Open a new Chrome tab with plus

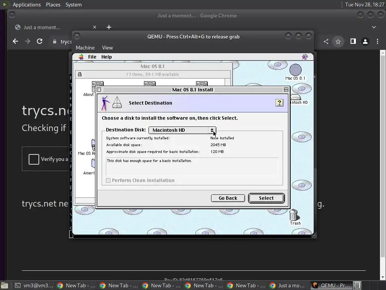(x=109, y=27)
